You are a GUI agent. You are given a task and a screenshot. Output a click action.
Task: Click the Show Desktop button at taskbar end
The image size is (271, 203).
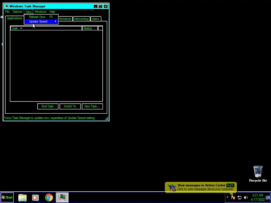[268, 197]
